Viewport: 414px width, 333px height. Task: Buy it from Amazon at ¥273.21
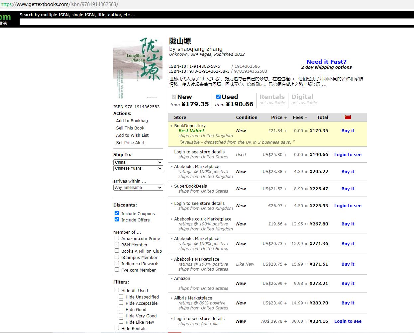[x=348, y=284]
